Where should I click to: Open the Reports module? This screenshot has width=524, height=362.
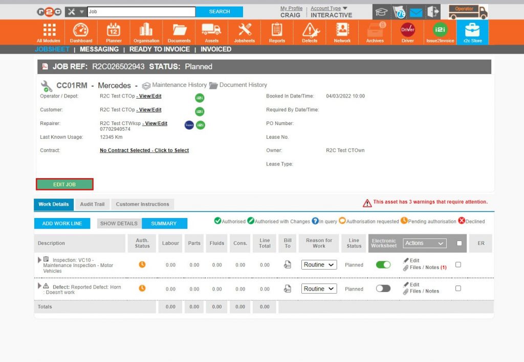277,32
